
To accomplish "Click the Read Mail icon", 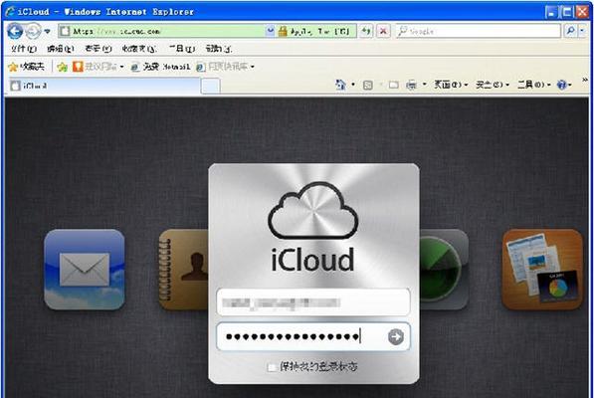I will [x=394, y=86].
